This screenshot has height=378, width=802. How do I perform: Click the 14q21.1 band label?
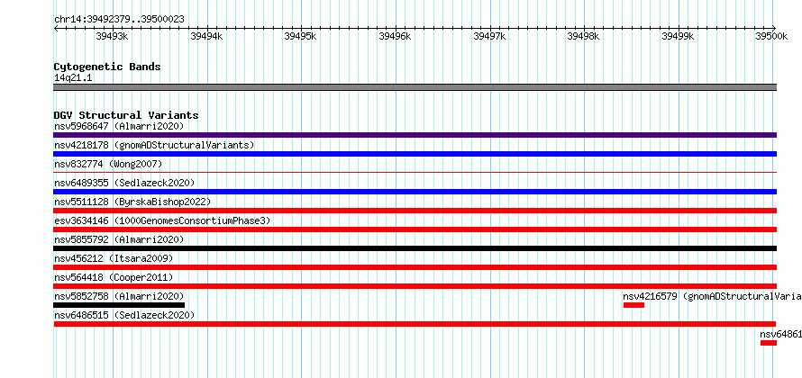pos(73,78)
